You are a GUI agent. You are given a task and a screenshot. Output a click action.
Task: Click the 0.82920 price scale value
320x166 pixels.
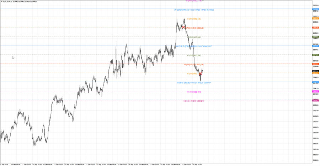pyautogui.click(x=316, y=160)
